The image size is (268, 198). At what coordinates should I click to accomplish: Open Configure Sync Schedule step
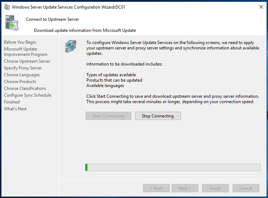coord(28,95)
